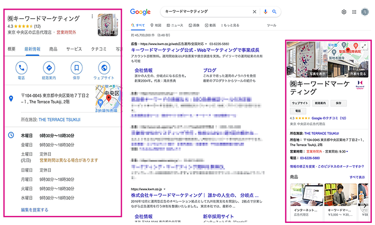Click ウェブサイト button in knowledge panel
Viewport: 375px width, 225px height.
click(x=300, y=103)
